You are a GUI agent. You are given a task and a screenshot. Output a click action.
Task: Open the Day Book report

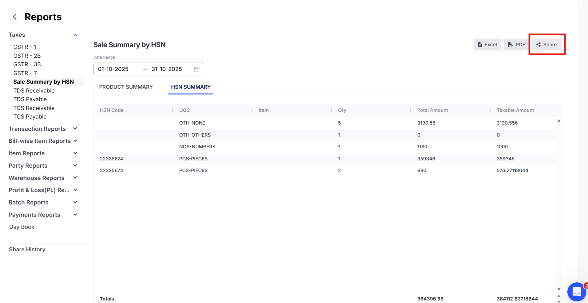pos(22,227)
